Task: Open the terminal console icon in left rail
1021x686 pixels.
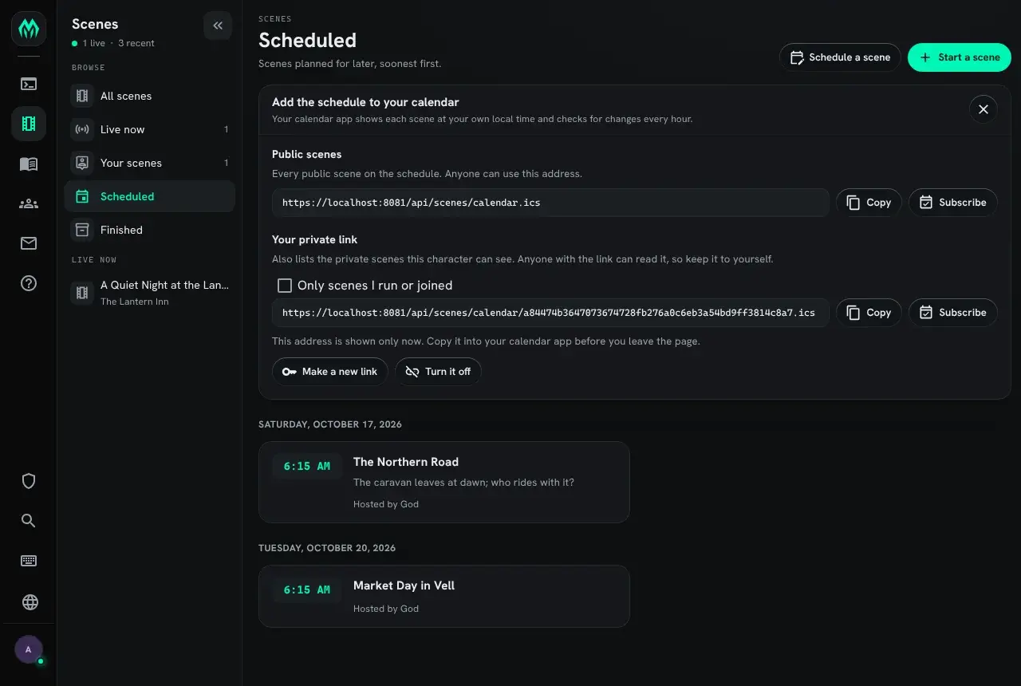Action: (x=29, y=84)
